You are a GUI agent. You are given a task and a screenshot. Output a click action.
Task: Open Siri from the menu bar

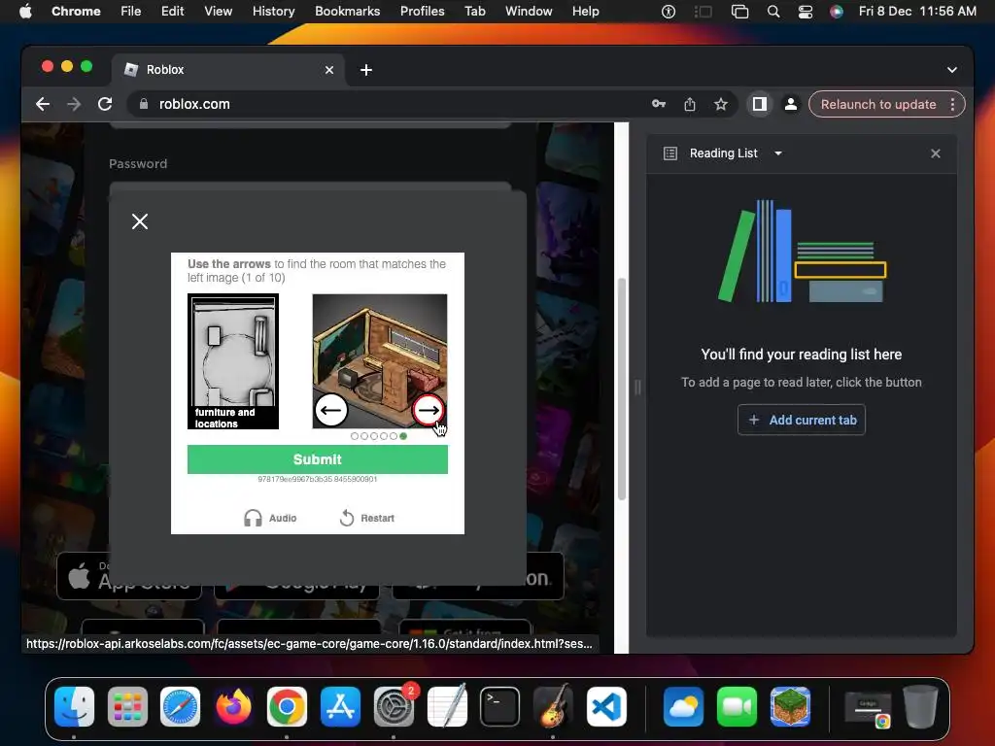(x=837, y=12)
